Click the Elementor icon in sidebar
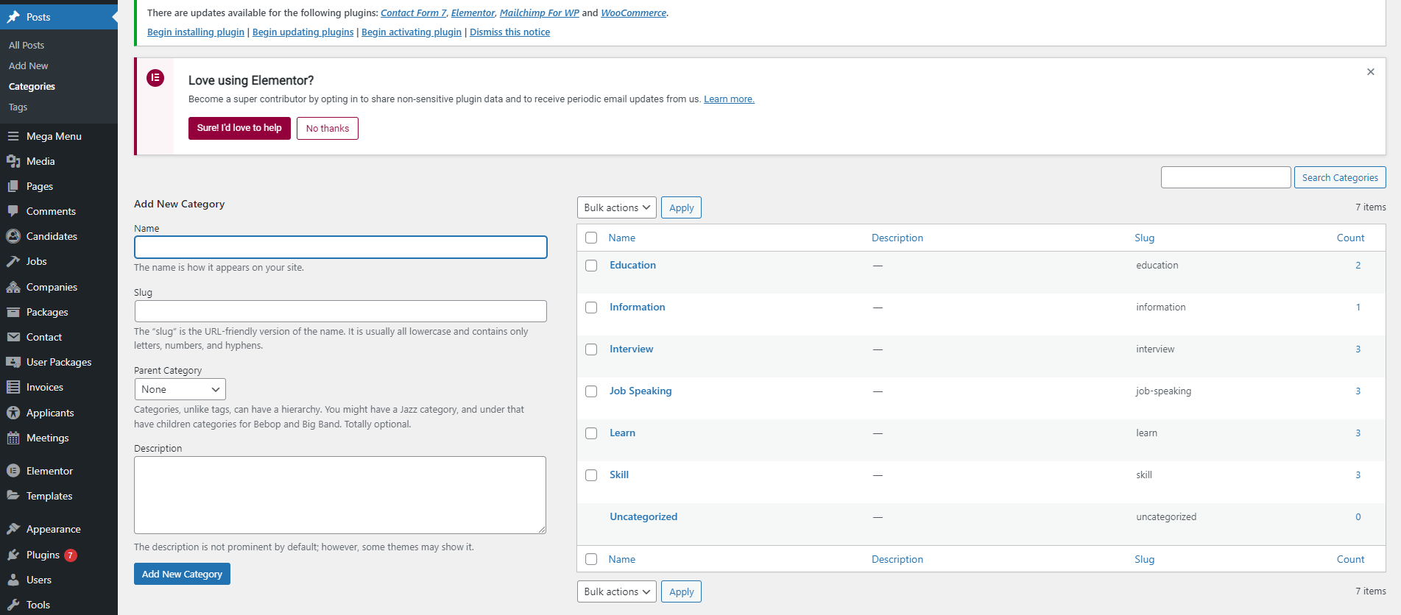Viewport: 1401px width, 615px height. point(13,471)
